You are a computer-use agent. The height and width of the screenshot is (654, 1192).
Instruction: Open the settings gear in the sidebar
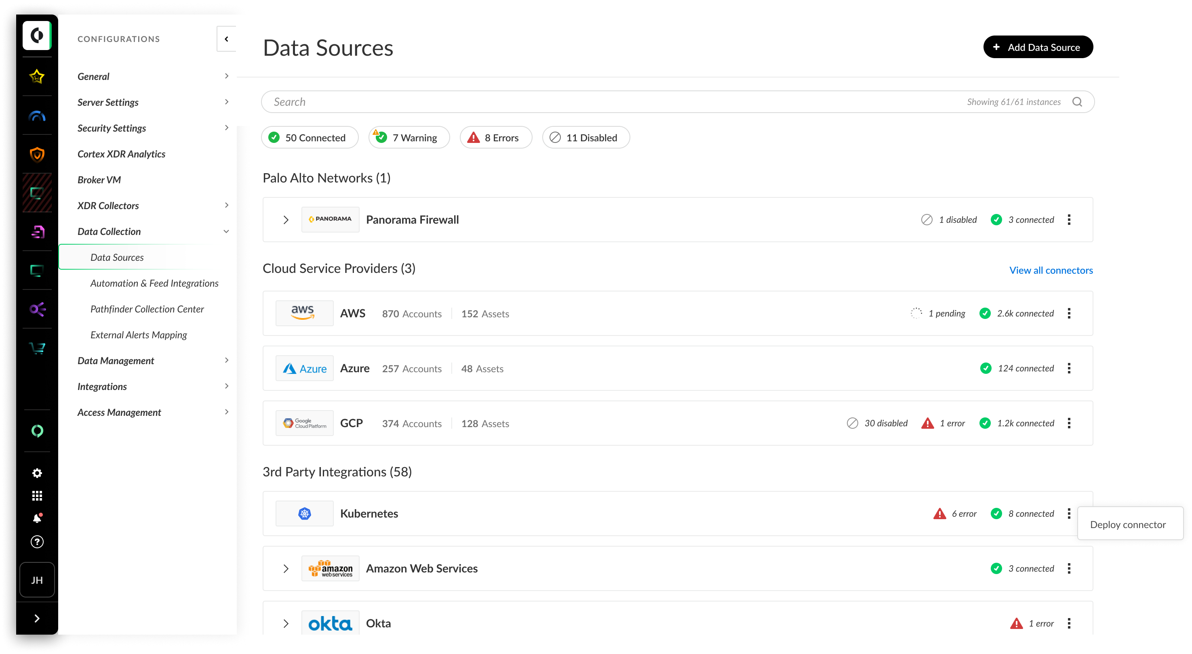[37, 473]
